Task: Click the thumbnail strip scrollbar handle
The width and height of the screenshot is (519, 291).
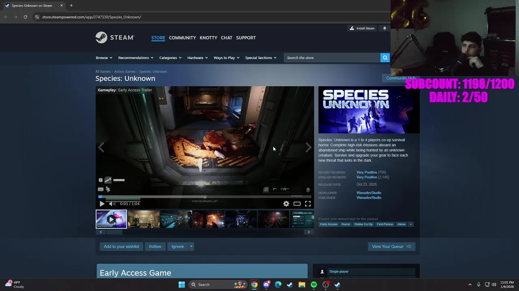Action: (114, 232)
